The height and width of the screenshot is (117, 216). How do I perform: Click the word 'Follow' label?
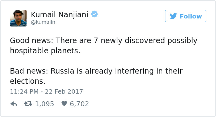pos(191,16)
